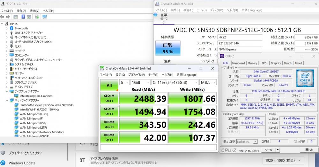Click the Intel(R) Wi-Fi 6 AX201 adapter icon
The image size is (319, 167).
click(x=17, y=110)
